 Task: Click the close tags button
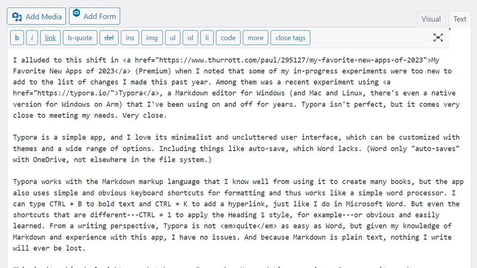click(290, 38)
